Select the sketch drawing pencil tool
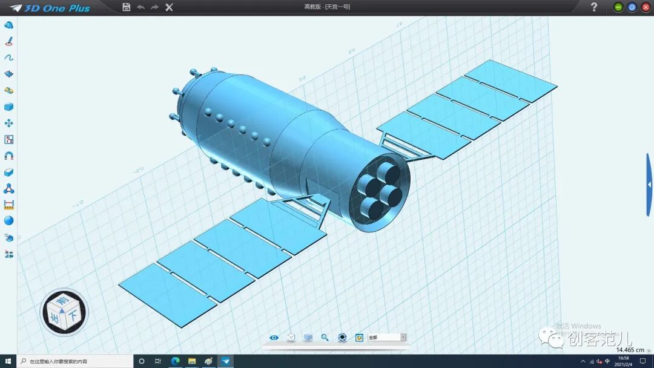This screenshot has width=654, height=368. click(x=8, y=41)
